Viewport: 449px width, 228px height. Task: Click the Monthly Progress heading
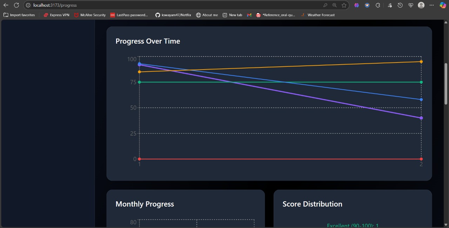coord(145,204)
